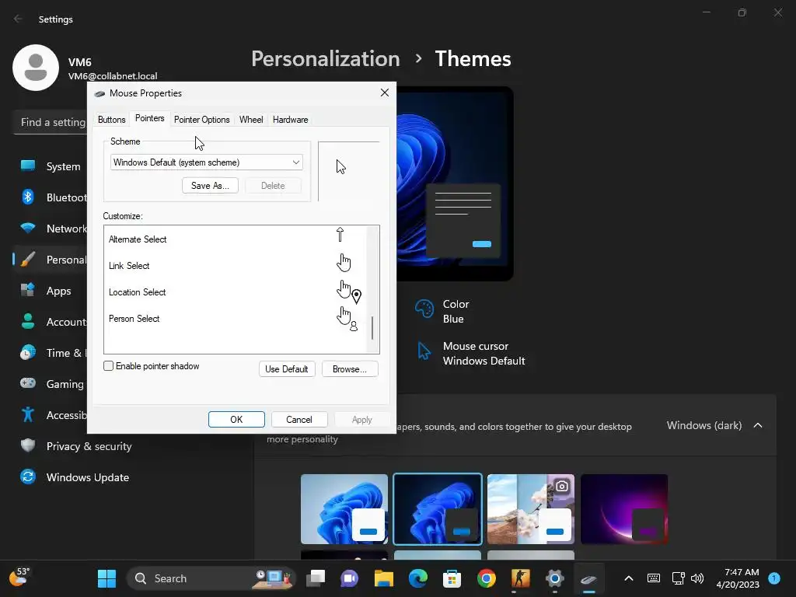
Task: Click the Use Default button
Action: click(286, 369)
